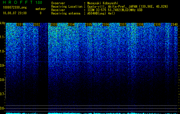Click the kHz axis unit label
The width and height of the screenshot is (180, 114).
pyautogui.click(x=3, y=23)
